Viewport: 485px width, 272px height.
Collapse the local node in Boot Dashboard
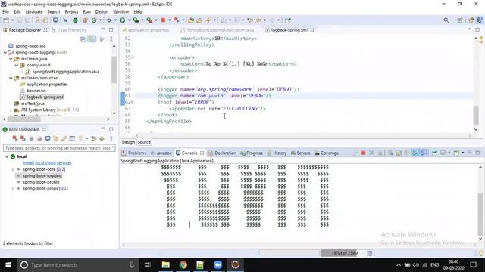[x=7, y=156]
